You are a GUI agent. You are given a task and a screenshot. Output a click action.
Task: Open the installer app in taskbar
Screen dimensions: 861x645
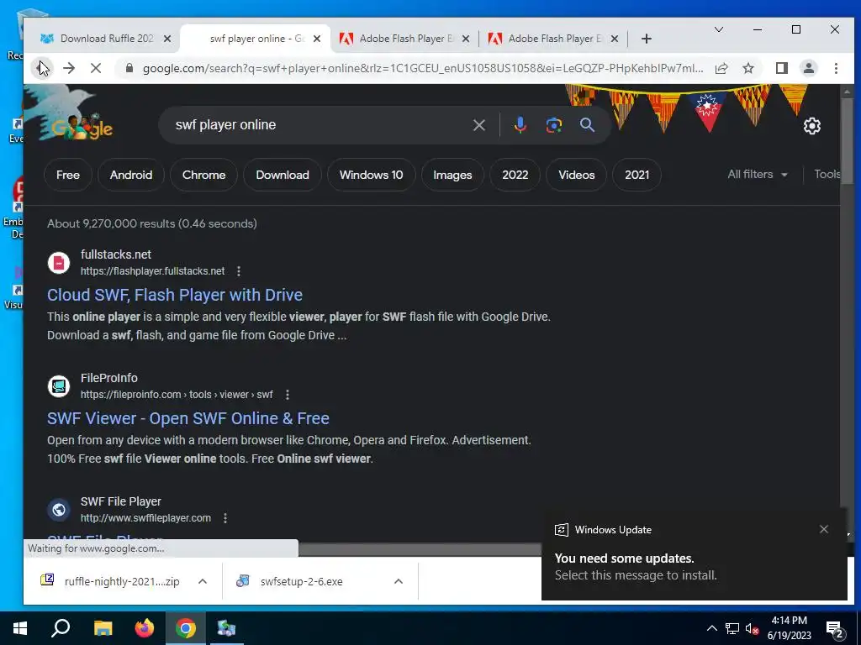click(x=226, y=628)
